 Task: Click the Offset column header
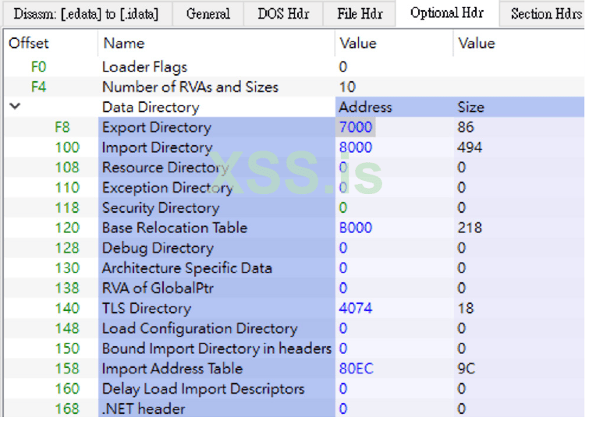[29, 44]
